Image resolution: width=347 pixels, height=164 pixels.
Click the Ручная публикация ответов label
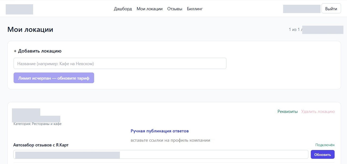[x=160, y=131]
